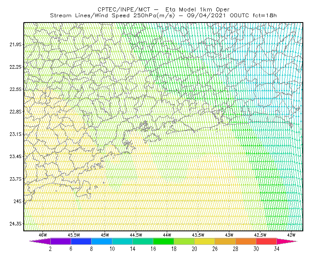Click the teal-green 14-16 legend swatch
The width and height of the screenshot is (327, 253).
tap(143, 241)
